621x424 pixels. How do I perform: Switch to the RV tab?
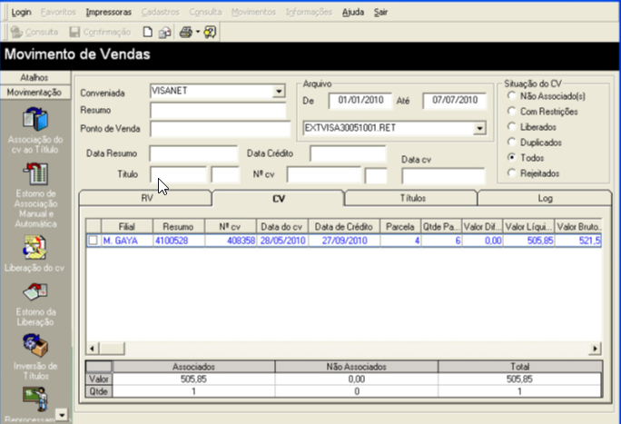click(x=145, y=198)
